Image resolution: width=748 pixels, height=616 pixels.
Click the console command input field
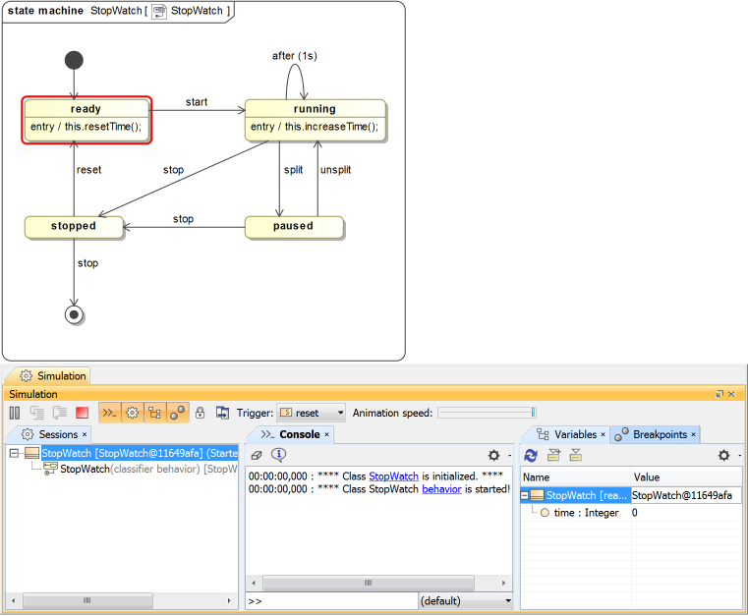tap(334, 601)
